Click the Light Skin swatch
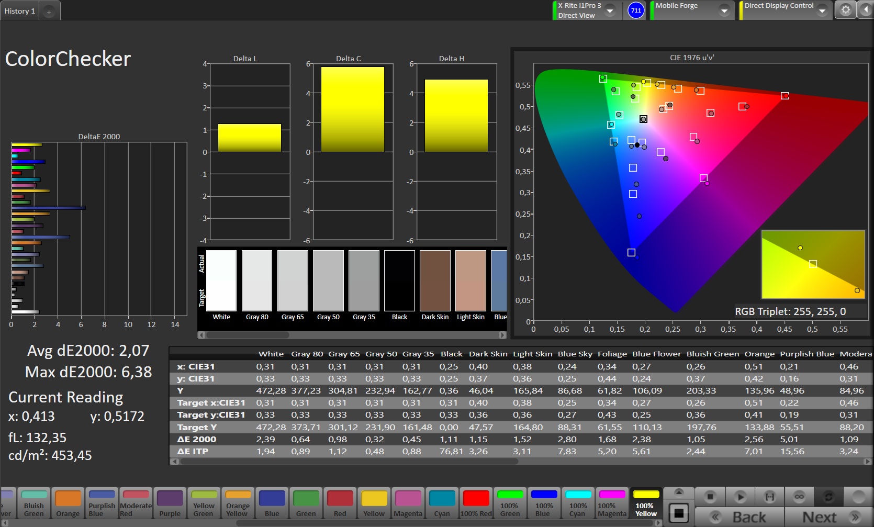874x527 pixels. (470, 281)
